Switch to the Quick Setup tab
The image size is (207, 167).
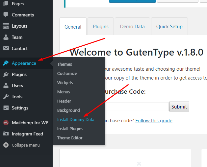169,27
